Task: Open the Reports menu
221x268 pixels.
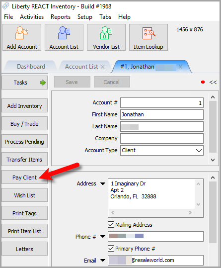Action: click(61, 17)
